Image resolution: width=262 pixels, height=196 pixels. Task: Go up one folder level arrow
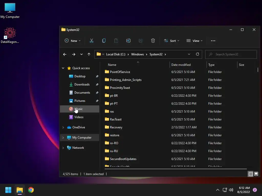pos(89,54)
